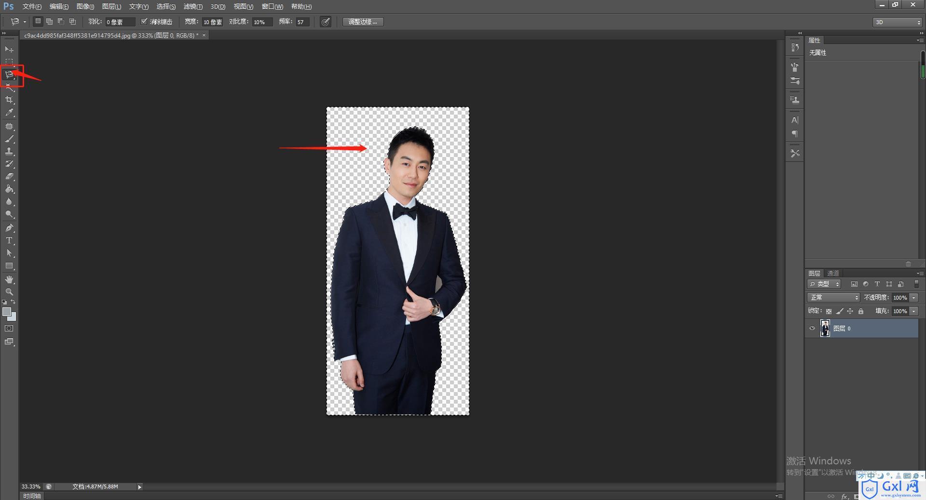Select the Healing Brush tool

pyautogui.click(x=9, y=126)
